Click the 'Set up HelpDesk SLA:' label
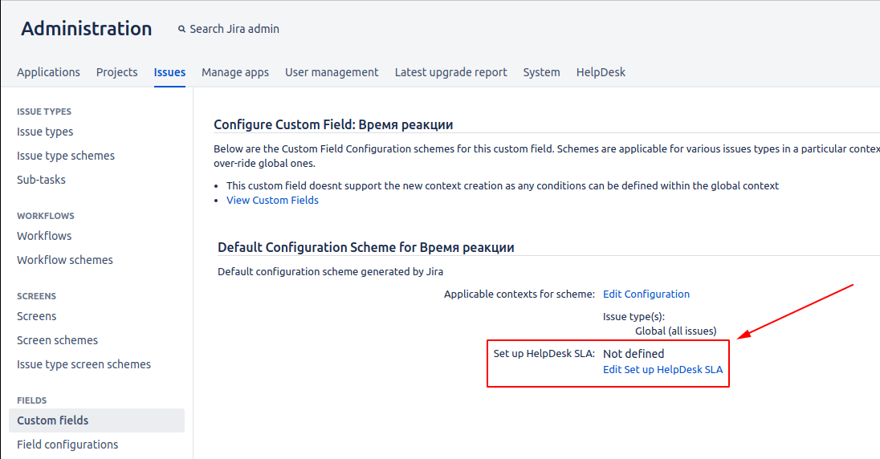 (544, 354)
